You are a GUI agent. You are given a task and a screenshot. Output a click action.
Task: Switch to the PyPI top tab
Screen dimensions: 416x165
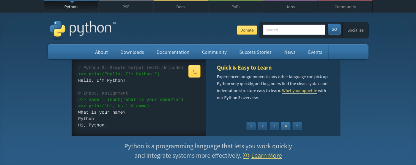[x=235, y=7]
